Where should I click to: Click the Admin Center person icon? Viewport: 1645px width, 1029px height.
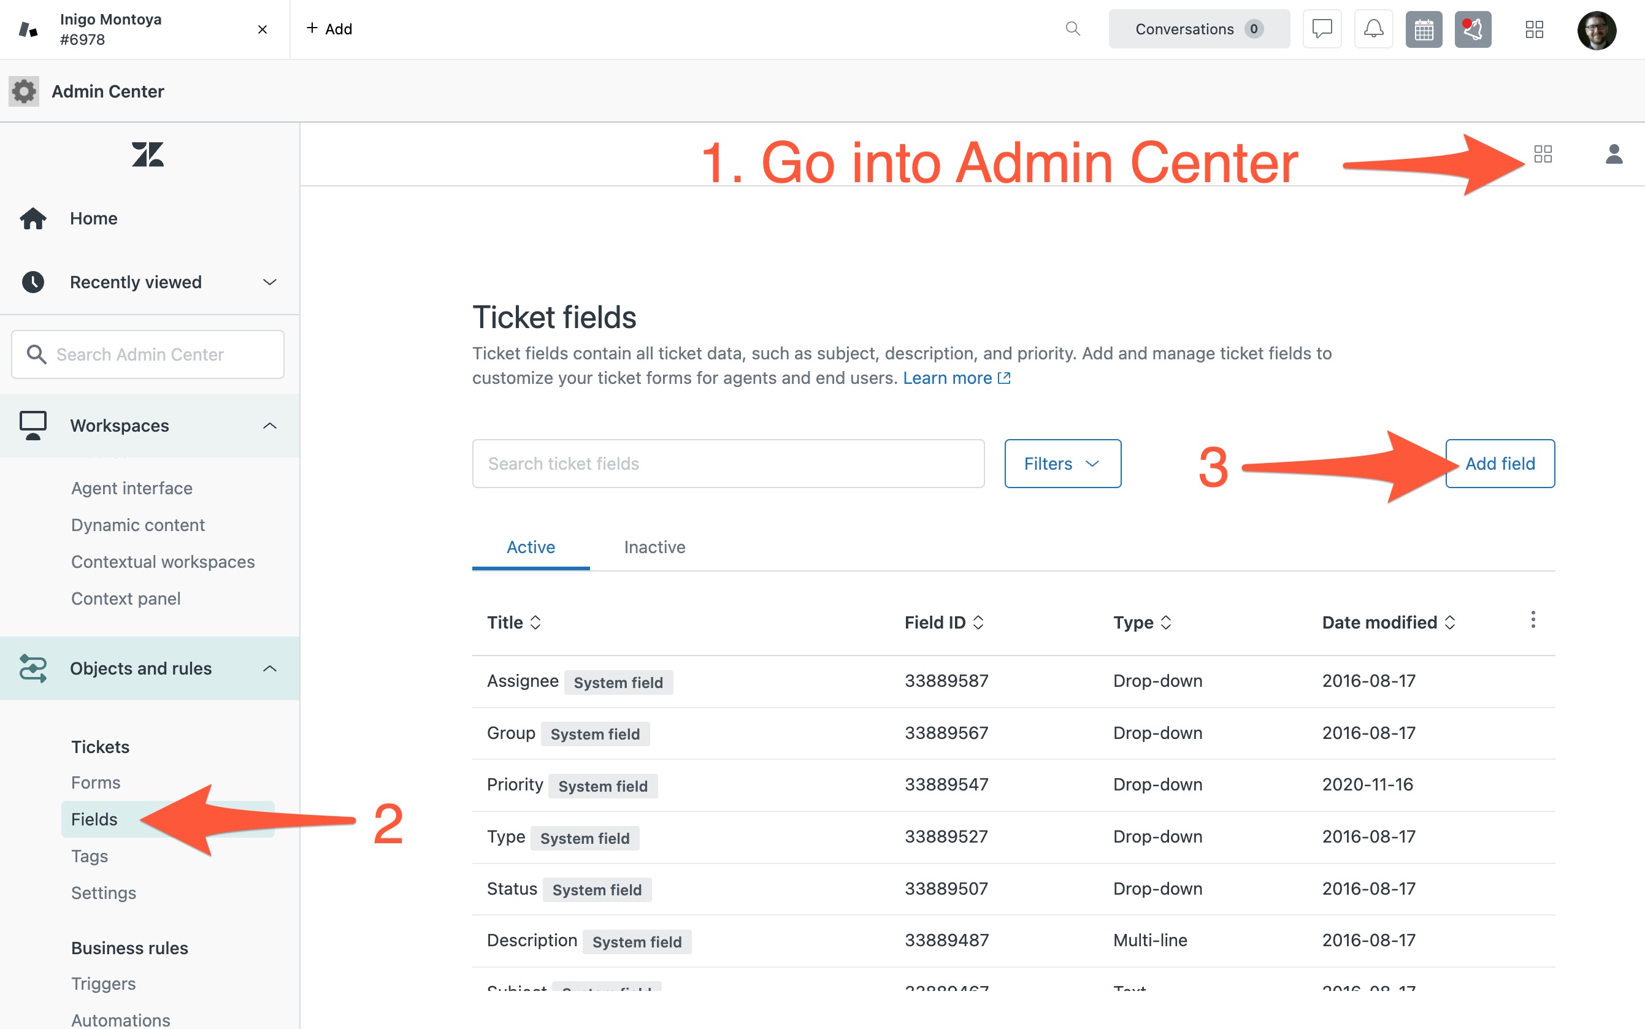pyautogui.click(x=1614, y=154)
